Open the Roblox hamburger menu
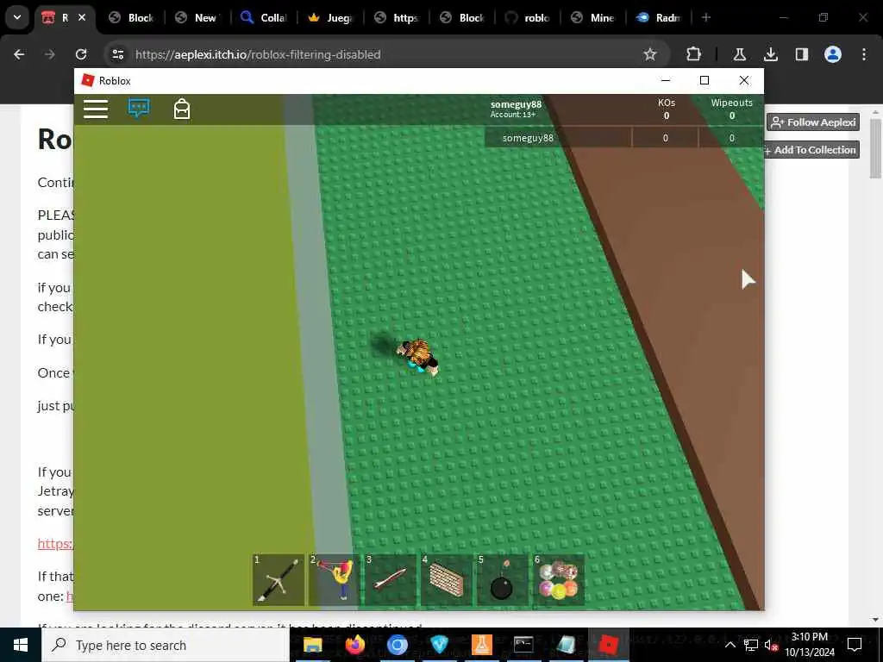 [x=96, y=109]
